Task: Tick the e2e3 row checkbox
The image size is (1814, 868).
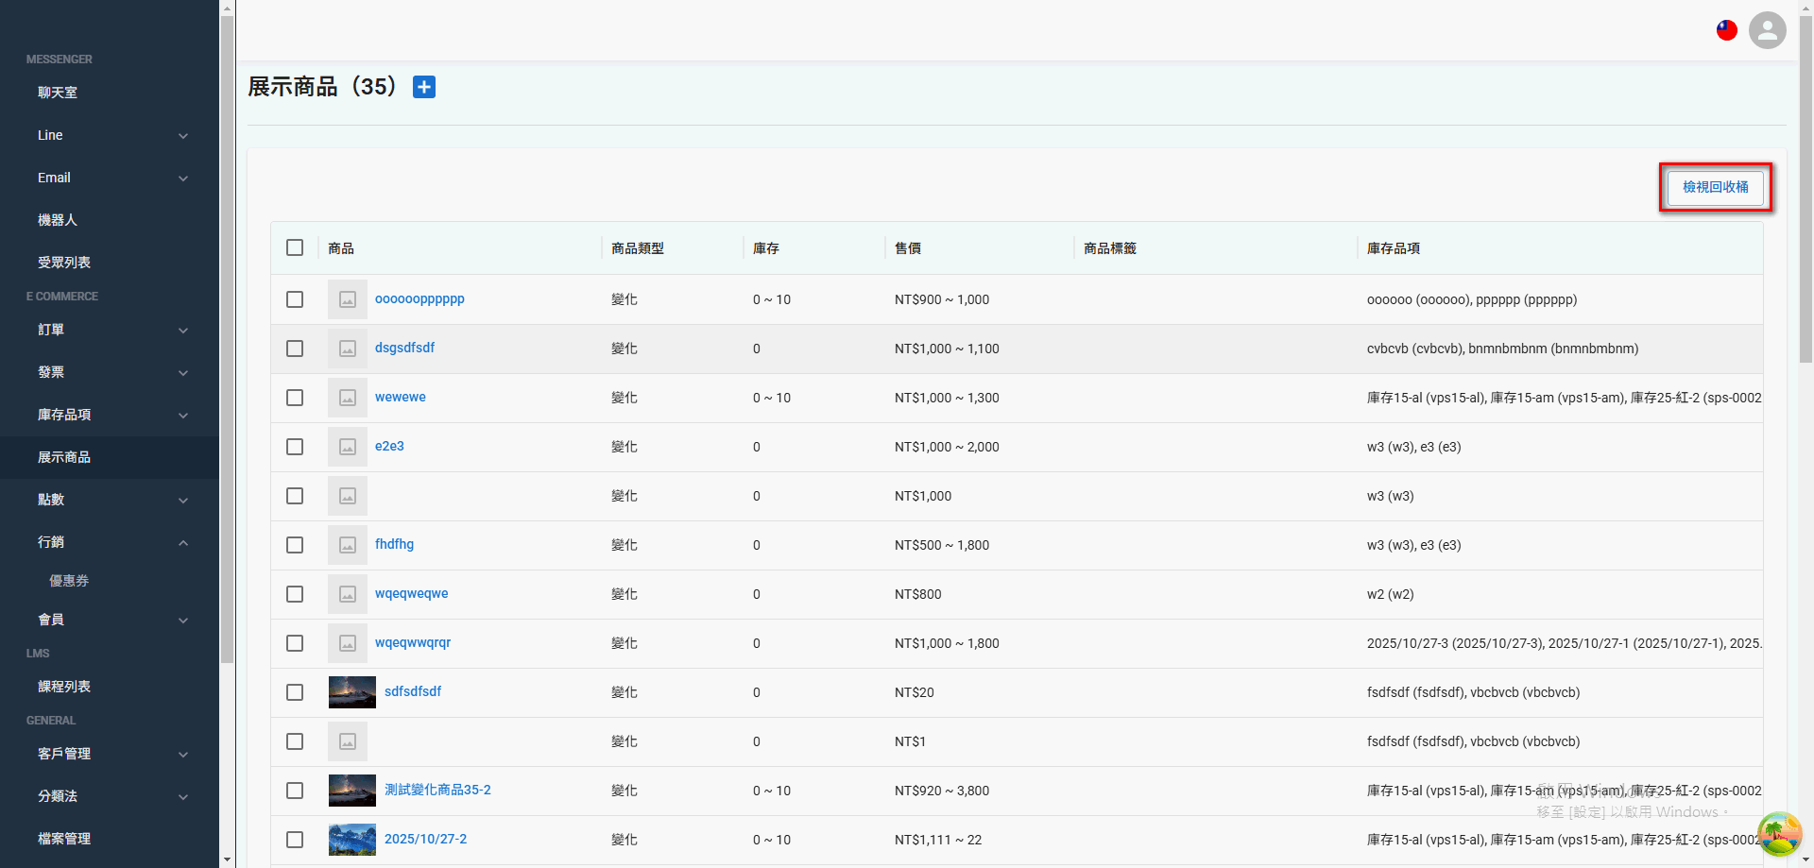Action: pos(295,447)
